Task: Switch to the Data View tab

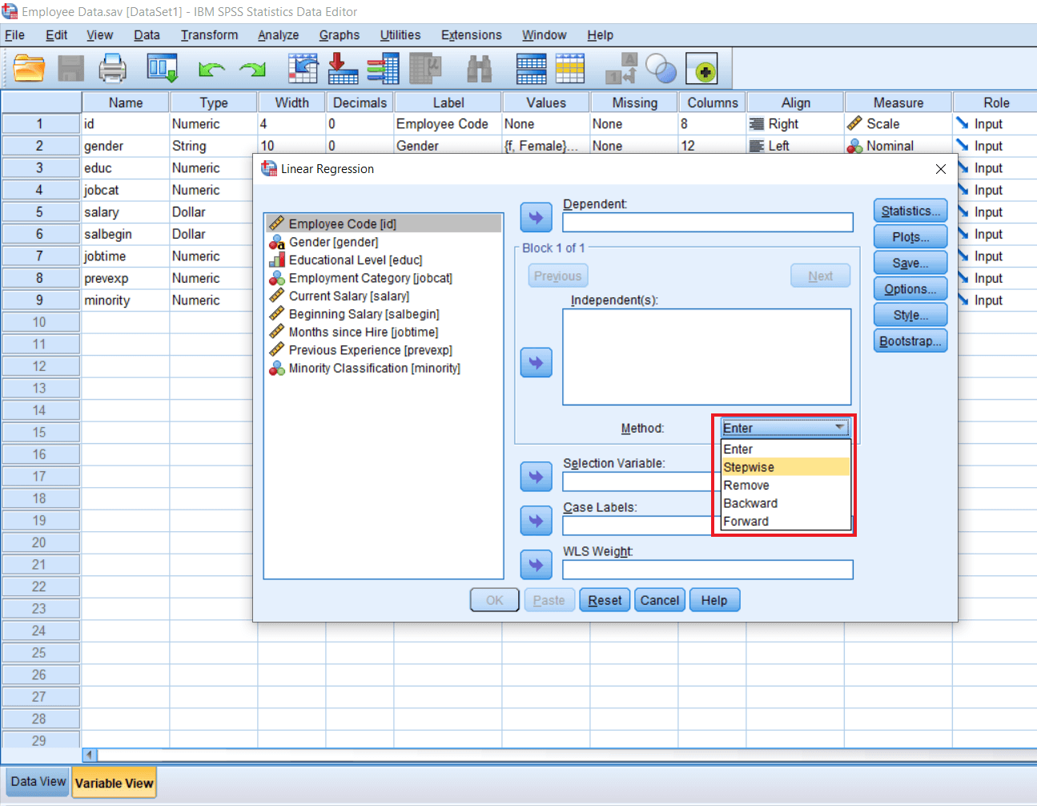Action: click(x=37, y=781)
